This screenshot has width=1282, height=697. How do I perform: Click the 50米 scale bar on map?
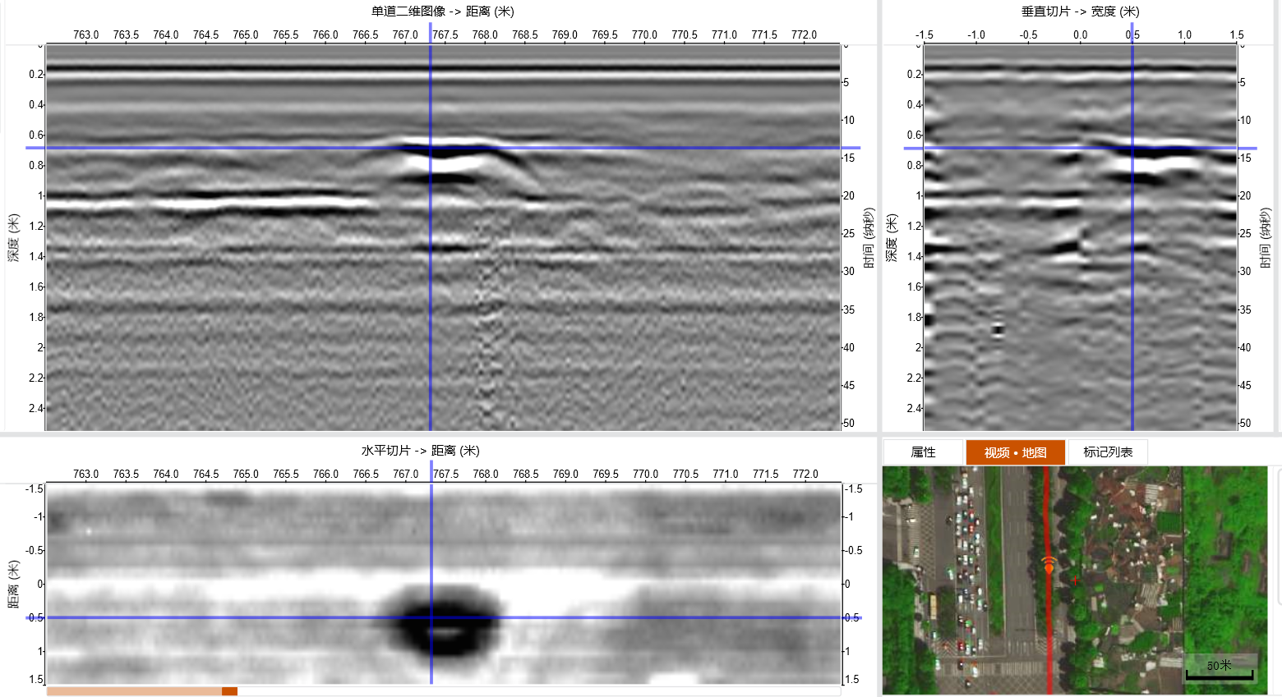click(1220, 670)
